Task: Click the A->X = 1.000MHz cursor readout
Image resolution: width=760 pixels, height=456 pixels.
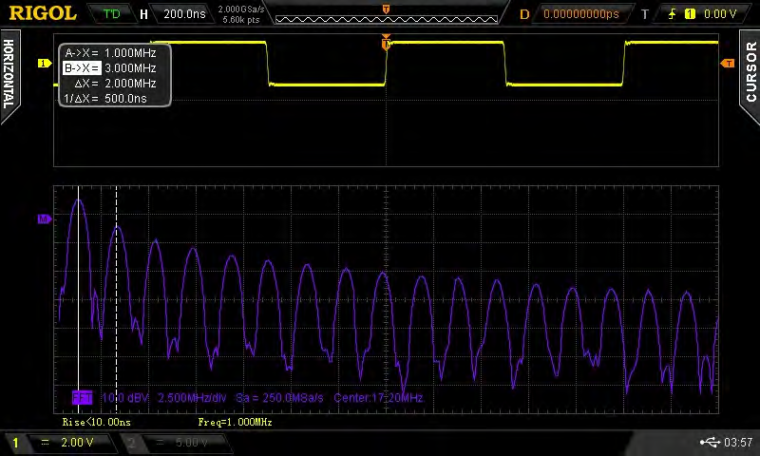Action: [x=110, y=53]
